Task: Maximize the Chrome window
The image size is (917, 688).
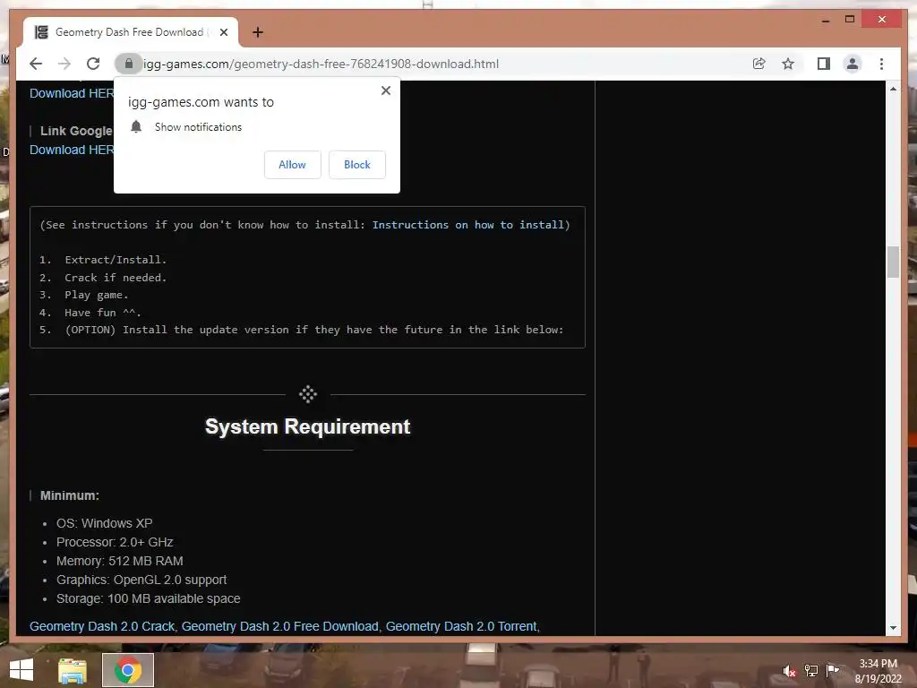Action: (x=849, y=20)
